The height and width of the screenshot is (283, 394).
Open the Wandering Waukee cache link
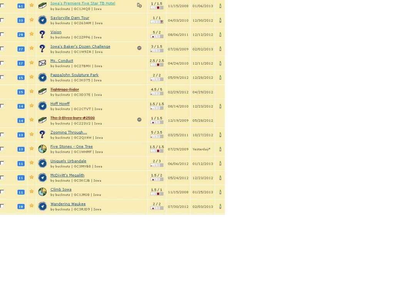[x=68, y=204]
